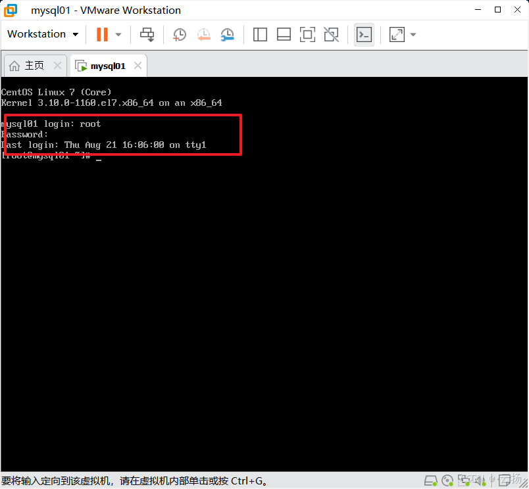The height and width of the screenshot is (489, 529).
Task: Click the message log icon in status bar
Action: click(505, 480)
